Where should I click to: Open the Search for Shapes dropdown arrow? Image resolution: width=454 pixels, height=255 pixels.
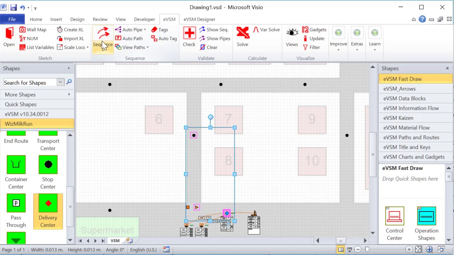click(x=60, y=82)
